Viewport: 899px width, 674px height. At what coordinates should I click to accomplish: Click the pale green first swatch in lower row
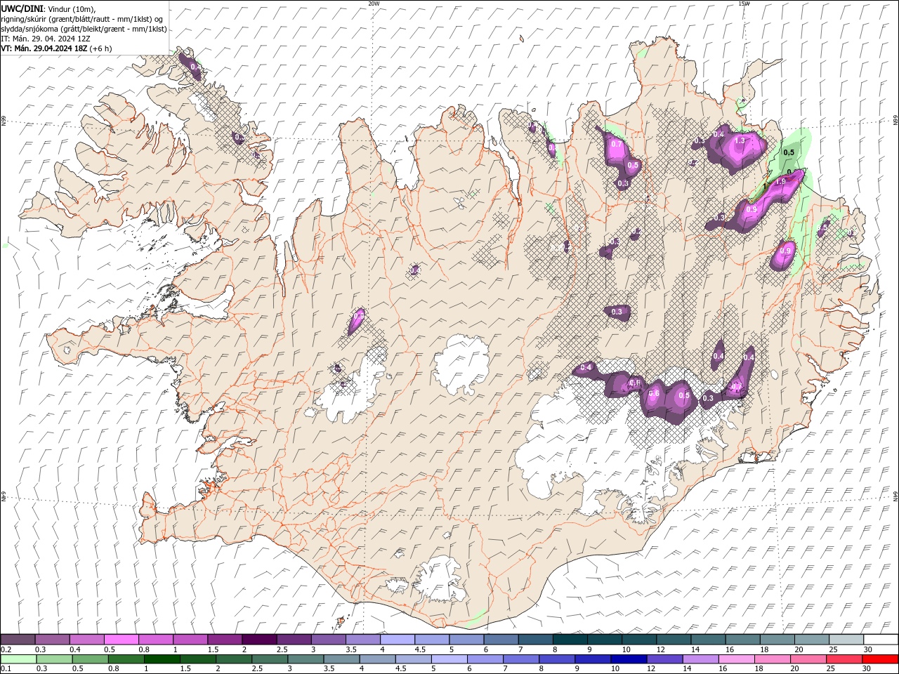(18, 659)
